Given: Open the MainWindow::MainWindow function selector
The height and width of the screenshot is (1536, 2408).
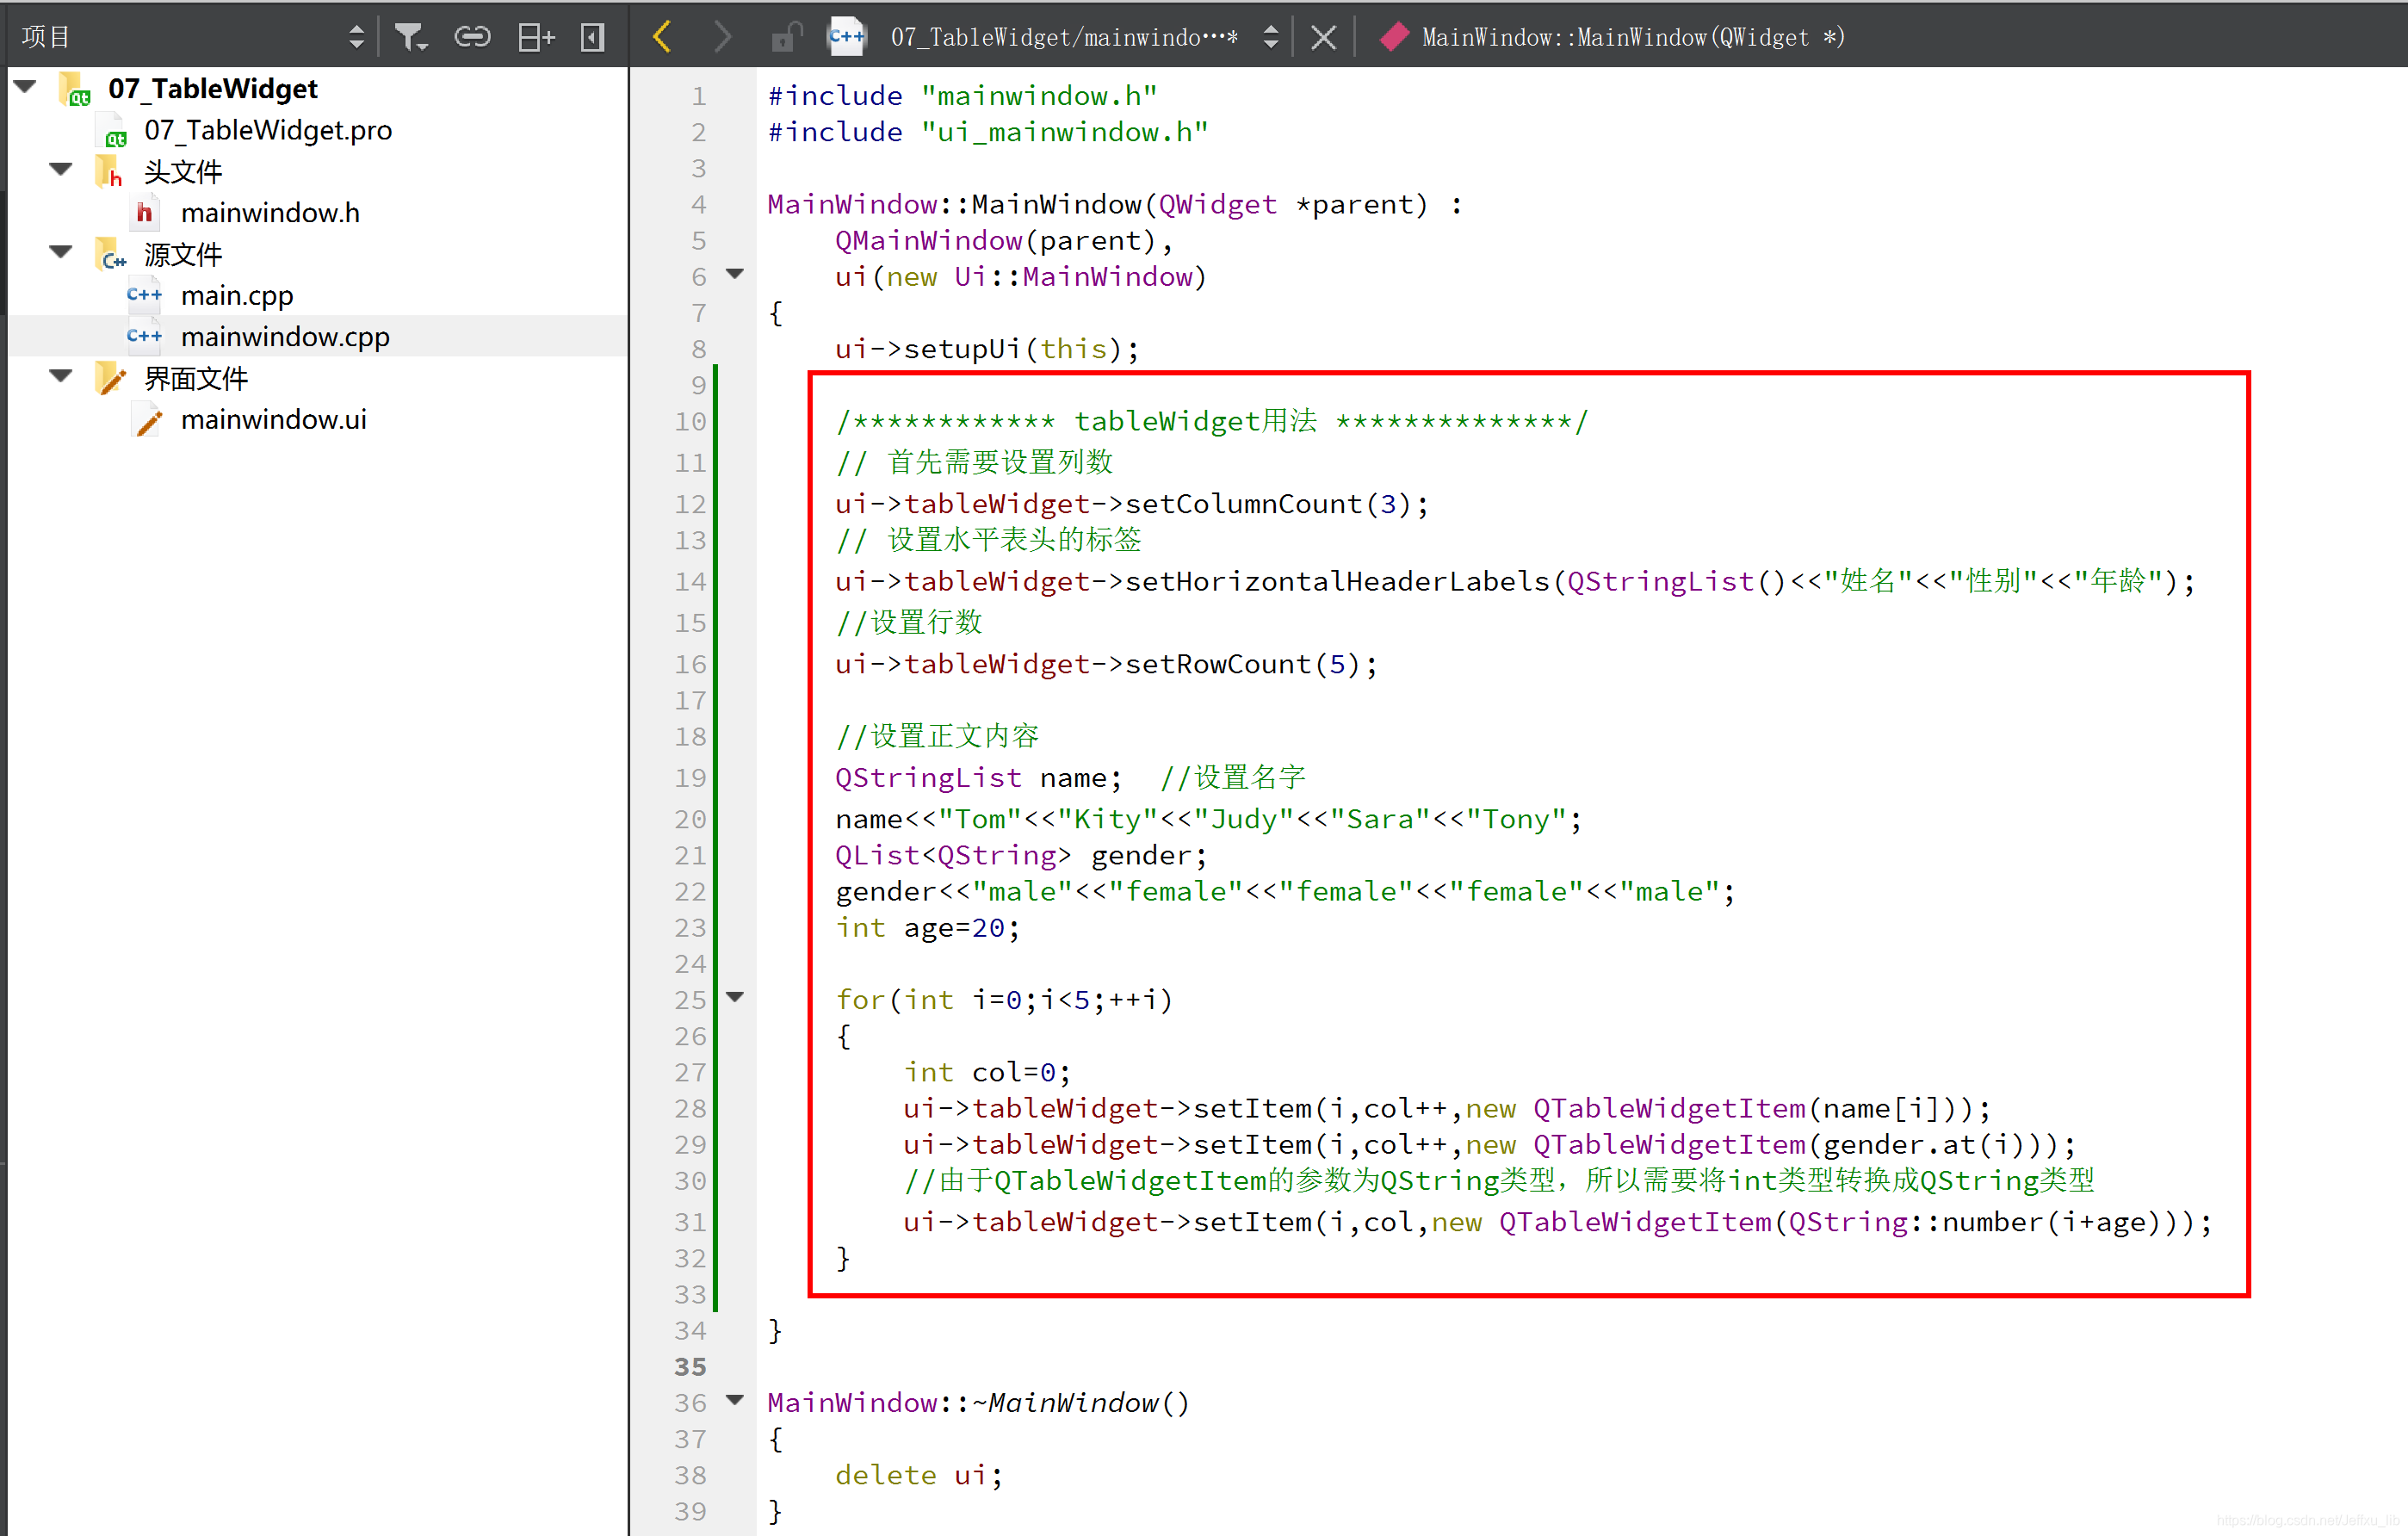Looking at the screenshot, I should (x=1632, y=38).
